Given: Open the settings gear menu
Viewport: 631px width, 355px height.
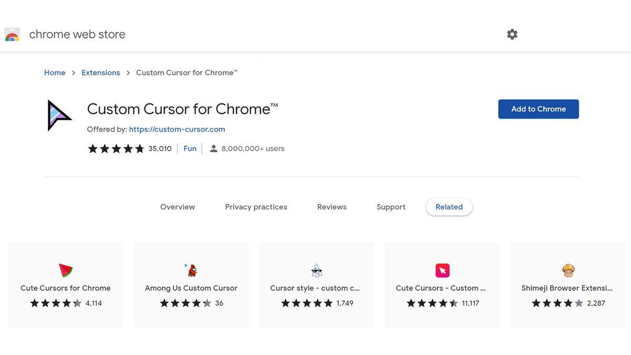Looking at the screenshot, I should tap(512, 34).
